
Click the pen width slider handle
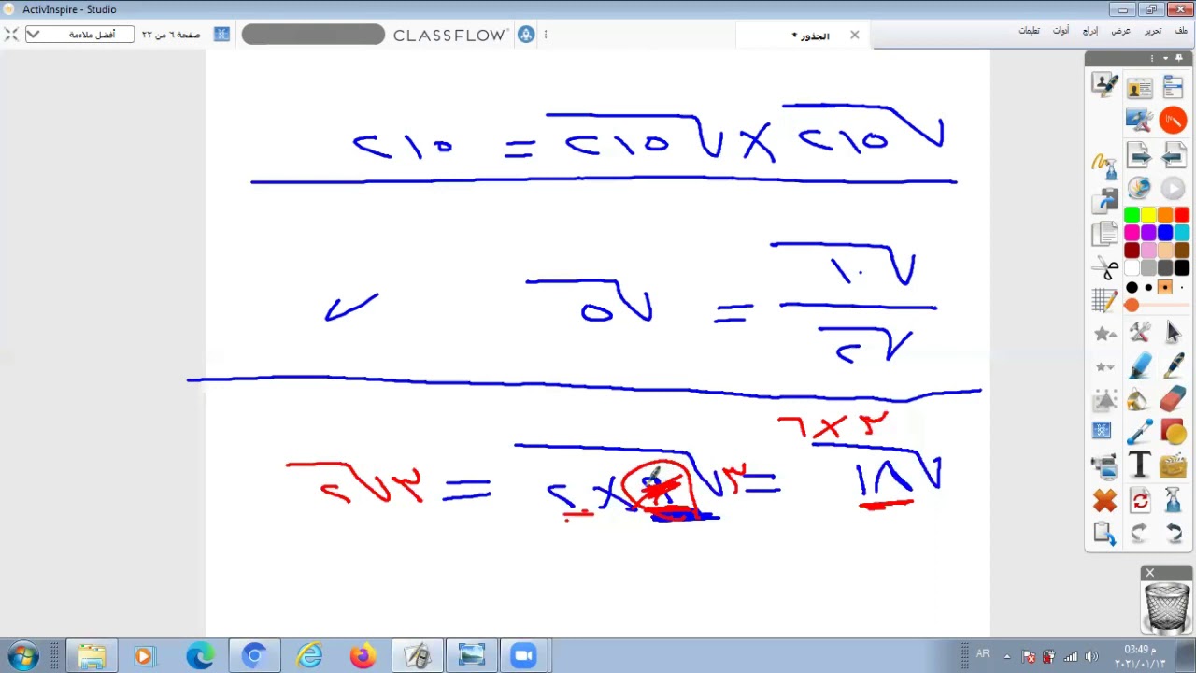(1132, 305)
